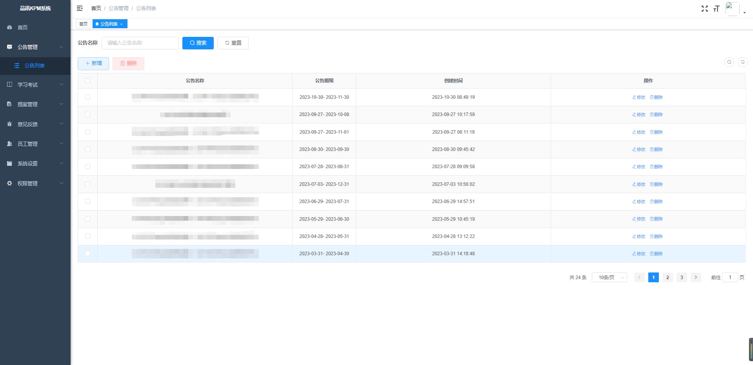
Task: Click the 品讯KPM系统 logo title
Action: (x=35, y=8)
